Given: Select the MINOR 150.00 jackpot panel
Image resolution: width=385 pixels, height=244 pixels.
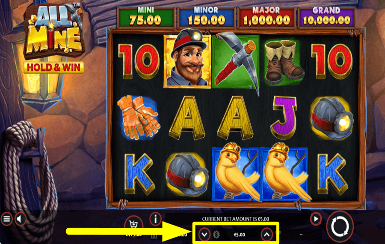Looking at the screenshot, I should pos(206,17).
